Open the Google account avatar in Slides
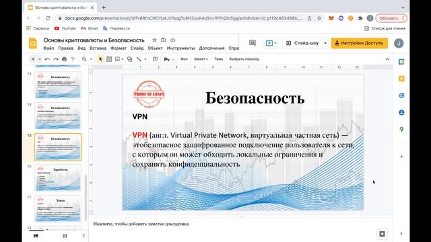 point(399,43)
